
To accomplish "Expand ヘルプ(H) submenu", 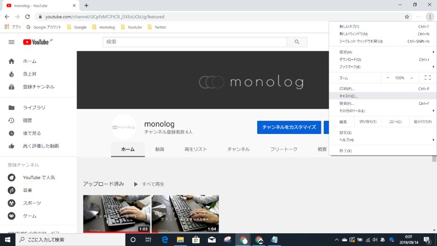I will tap(383, 140).
